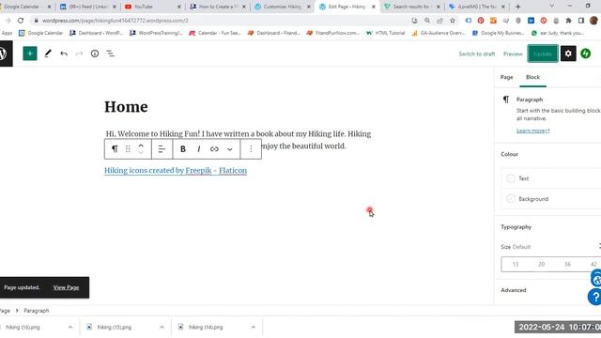Choose font size 20

541,264
